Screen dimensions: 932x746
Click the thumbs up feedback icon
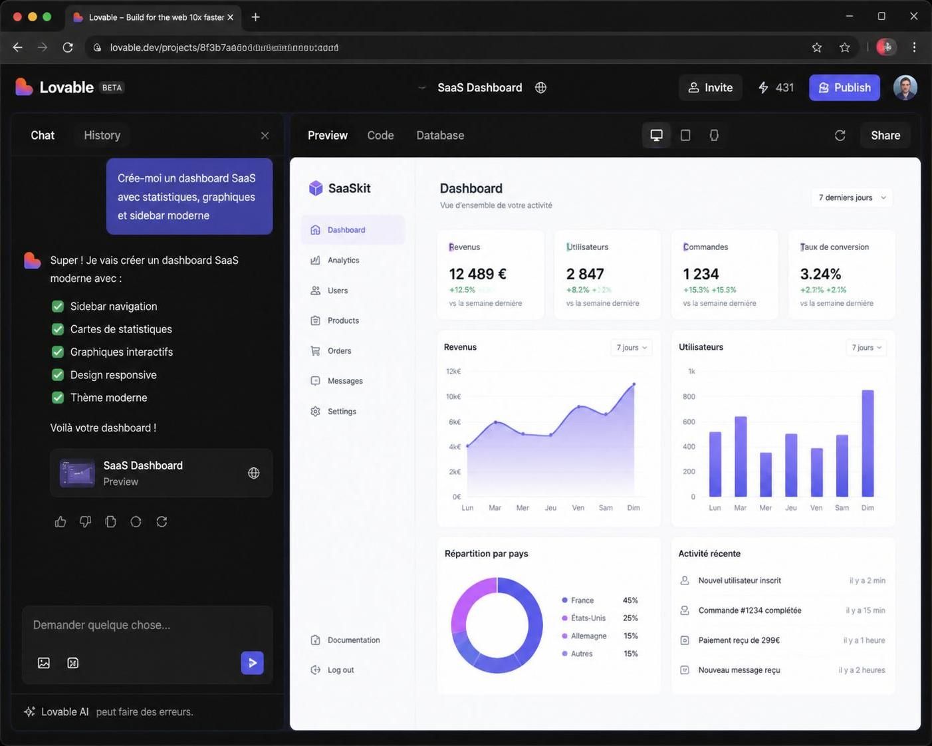click(x=60, y=522)
